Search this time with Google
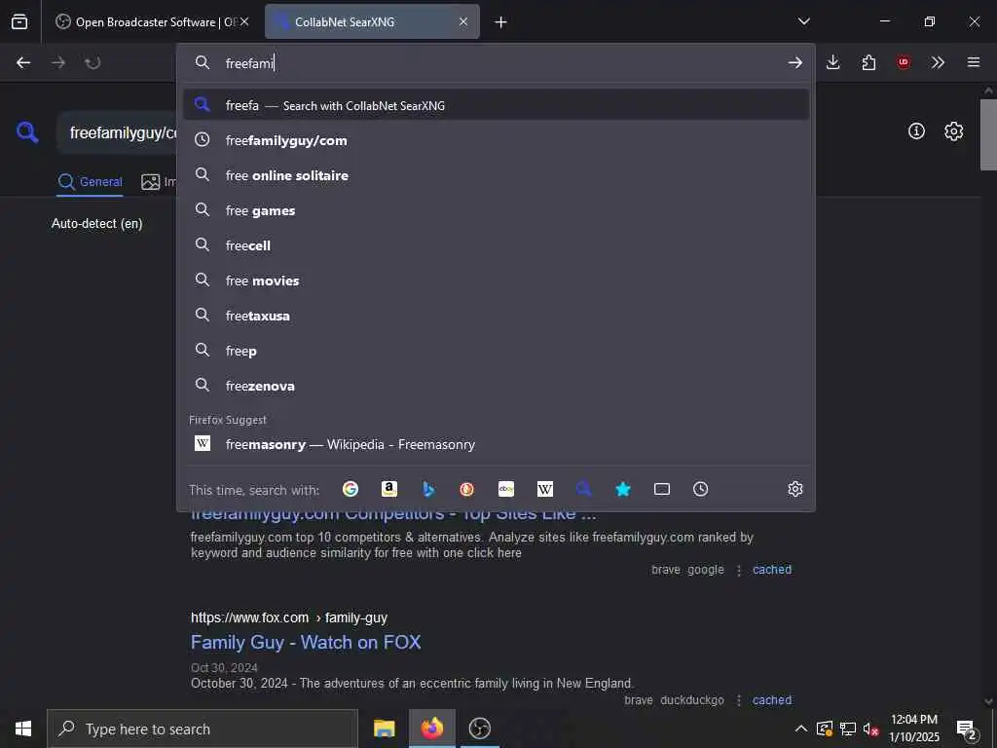Image resolution: width=997 pixels, height=748 pixels. tap(351, 489)
